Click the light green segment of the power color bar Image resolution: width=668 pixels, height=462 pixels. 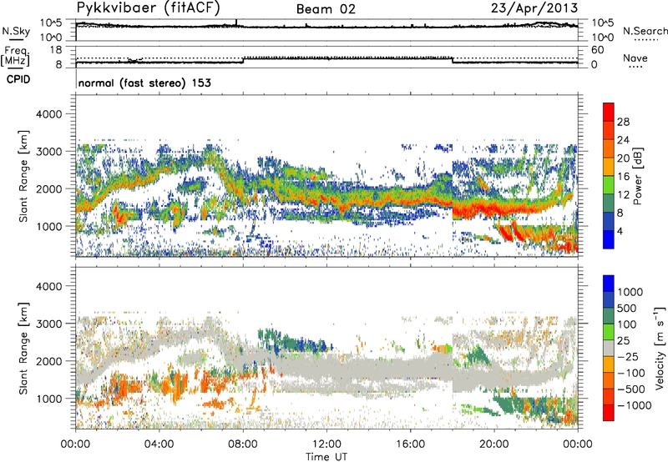tap(609, 184)
